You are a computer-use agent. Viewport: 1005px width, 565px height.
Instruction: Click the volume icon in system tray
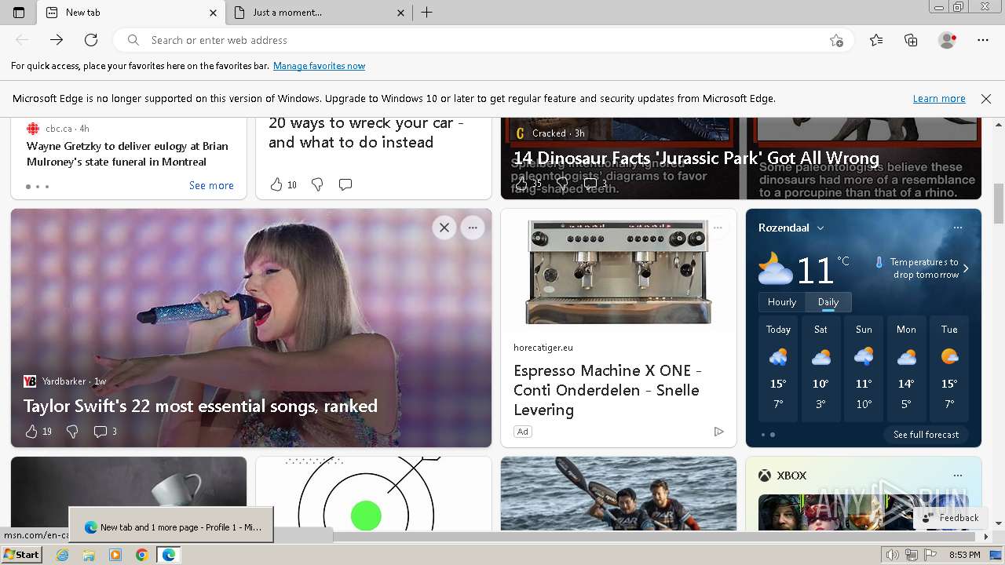point(893,555)
